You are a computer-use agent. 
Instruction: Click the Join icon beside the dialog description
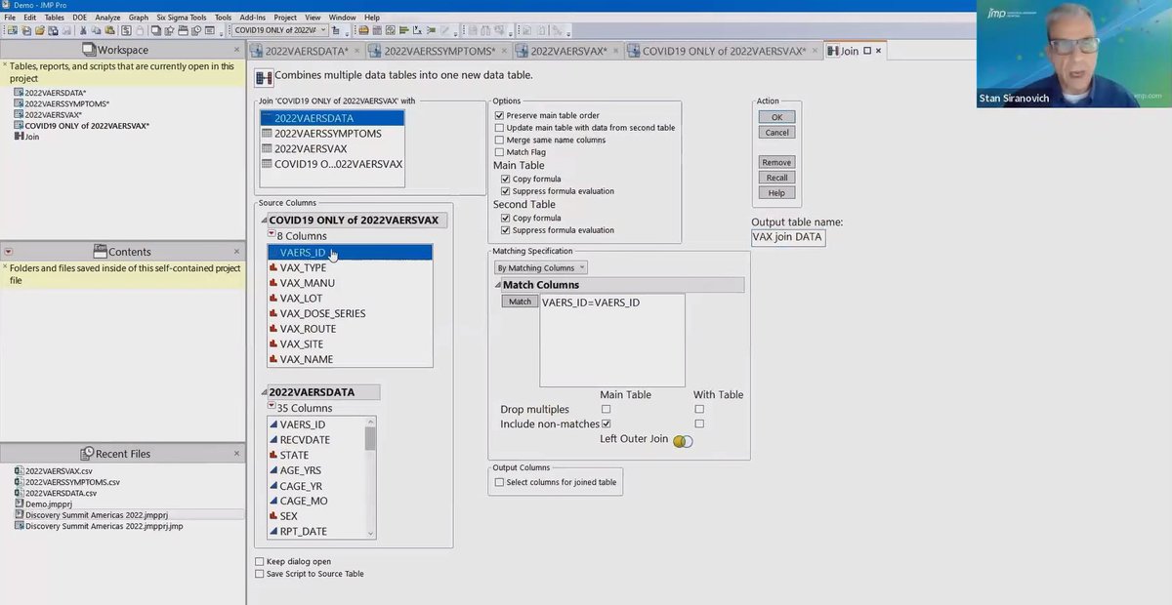tap(264, 77)
